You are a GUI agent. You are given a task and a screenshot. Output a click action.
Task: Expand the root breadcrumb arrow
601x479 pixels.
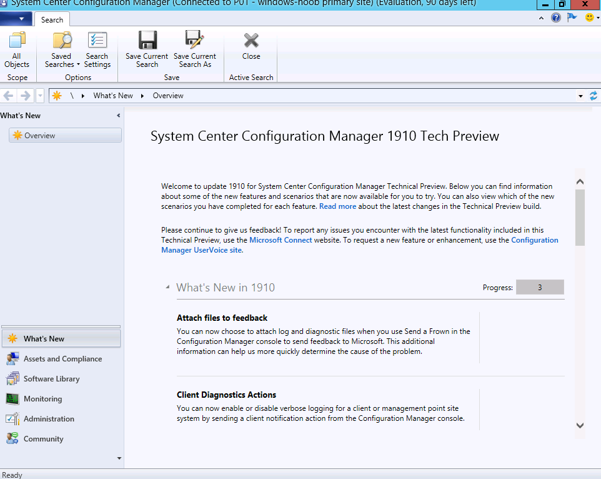83,96
